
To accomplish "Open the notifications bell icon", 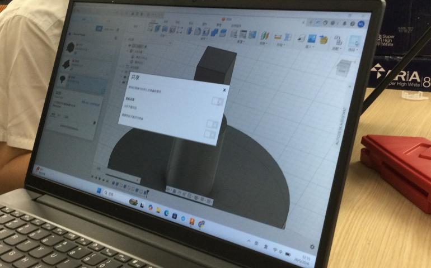I will pyautogui.click(x=344, y=23).
